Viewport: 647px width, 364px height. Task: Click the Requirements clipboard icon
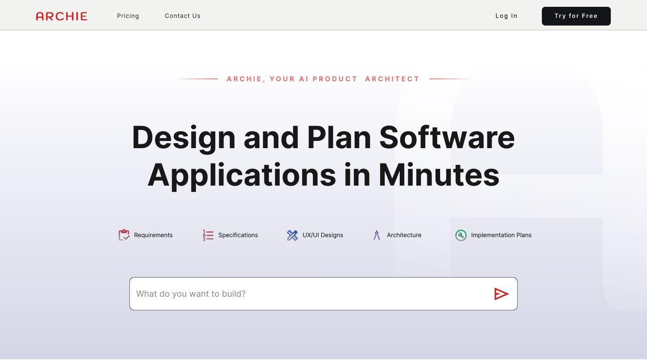point(124,235)
